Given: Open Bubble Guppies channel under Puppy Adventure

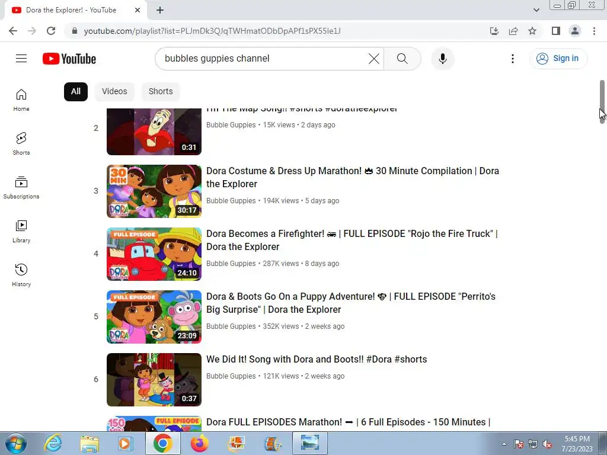Looking at the screenshot, I should point(231,326).
